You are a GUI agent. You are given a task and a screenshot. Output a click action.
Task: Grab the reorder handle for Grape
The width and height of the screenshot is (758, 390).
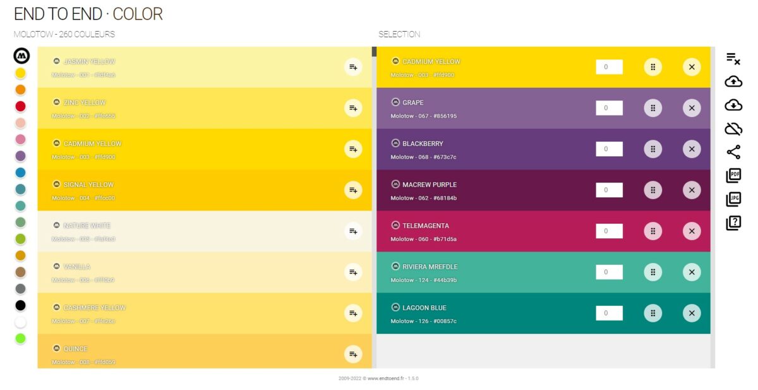click(x=653, y=108)
